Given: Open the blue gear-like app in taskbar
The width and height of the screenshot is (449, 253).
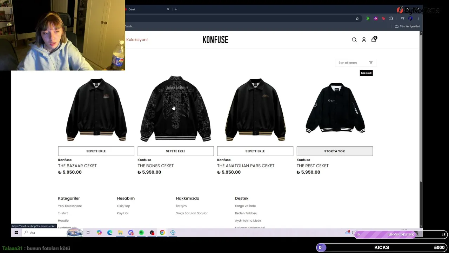Looking at the screenshot, I should pyautogui.click(x=173, y=233).
